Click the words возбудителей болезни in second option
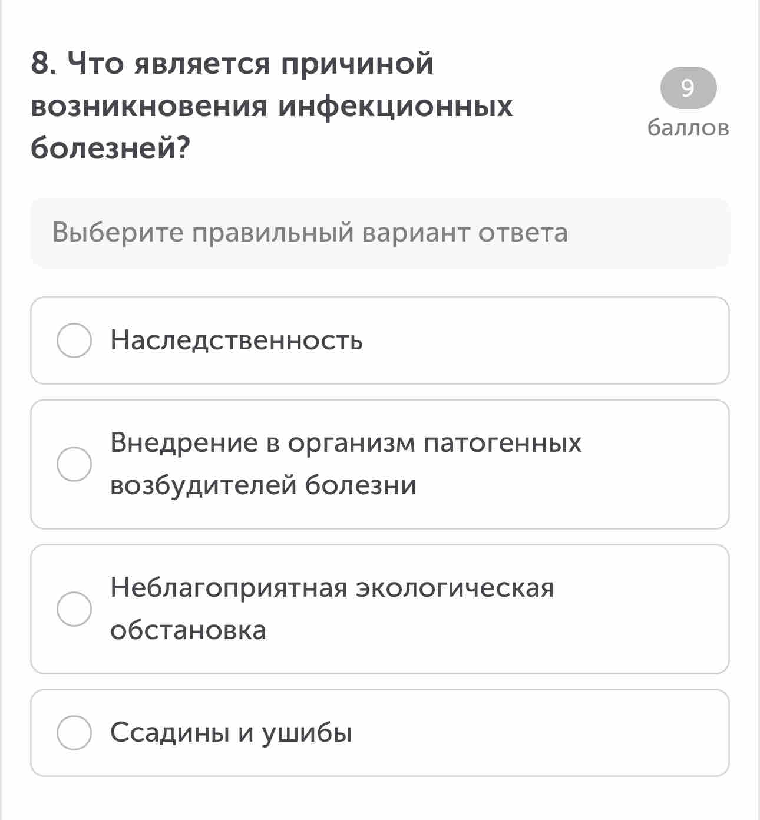 (263, 485)
